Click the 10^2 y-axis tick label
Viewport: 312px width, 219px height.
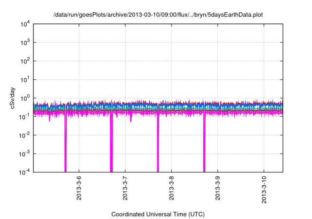[x=25, y=61]
